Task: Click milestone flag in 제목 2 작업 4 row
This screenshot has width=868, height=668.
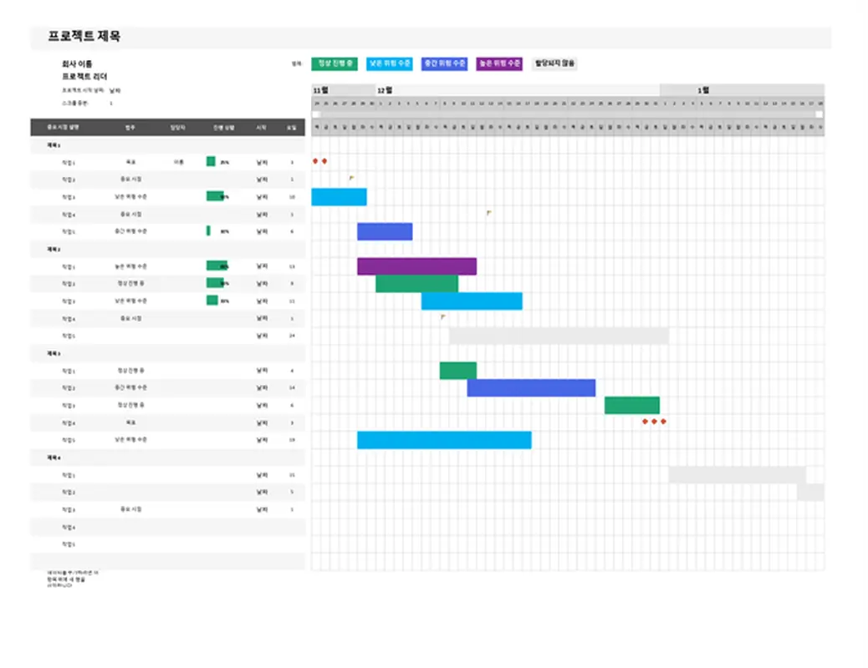Action: click(x=443, y=317)
